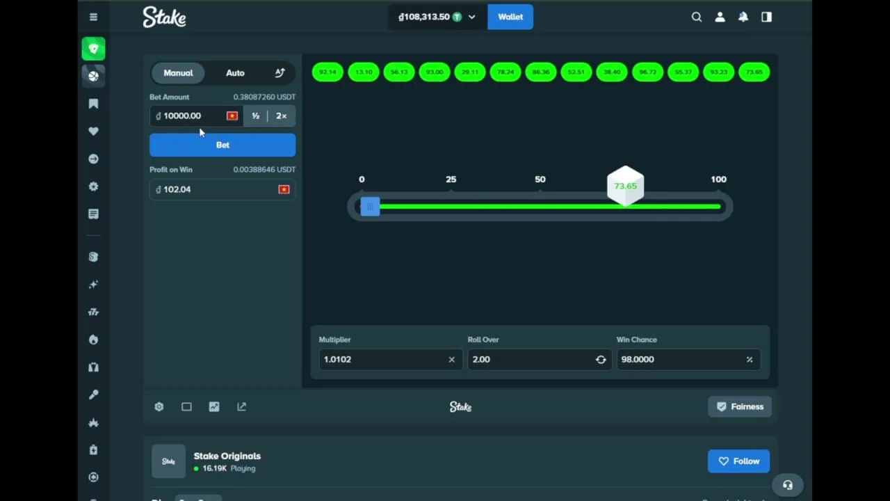Click the flag icon in Bet Amount field
The height and width of the screenshot is (501, 890).
point(232,116)
